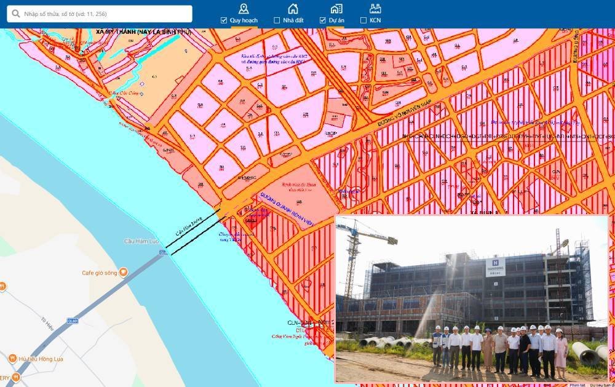Click the Quy hoạch map pin icon

tap(244, 8)
